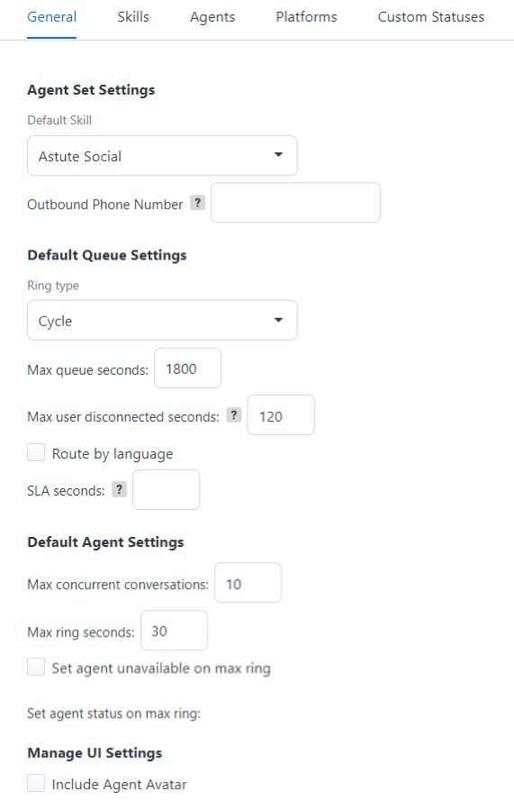Check Set agent unavailable on max ring
Viewport: 514px width, 810px height.
pos(36,667)
